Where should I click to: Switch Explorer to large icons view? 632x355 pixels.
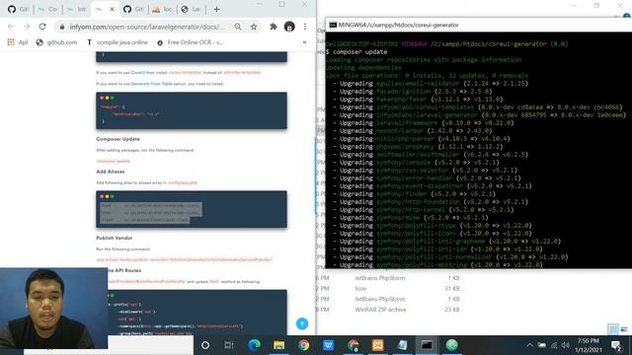[624, 328]
